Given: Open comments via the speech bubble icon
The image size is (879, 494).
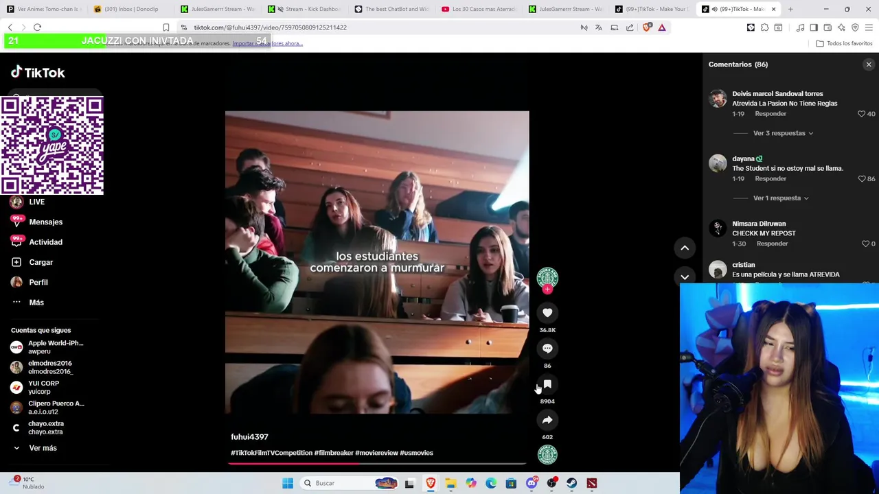Looking at the screenshot, I should coord(547,349).
